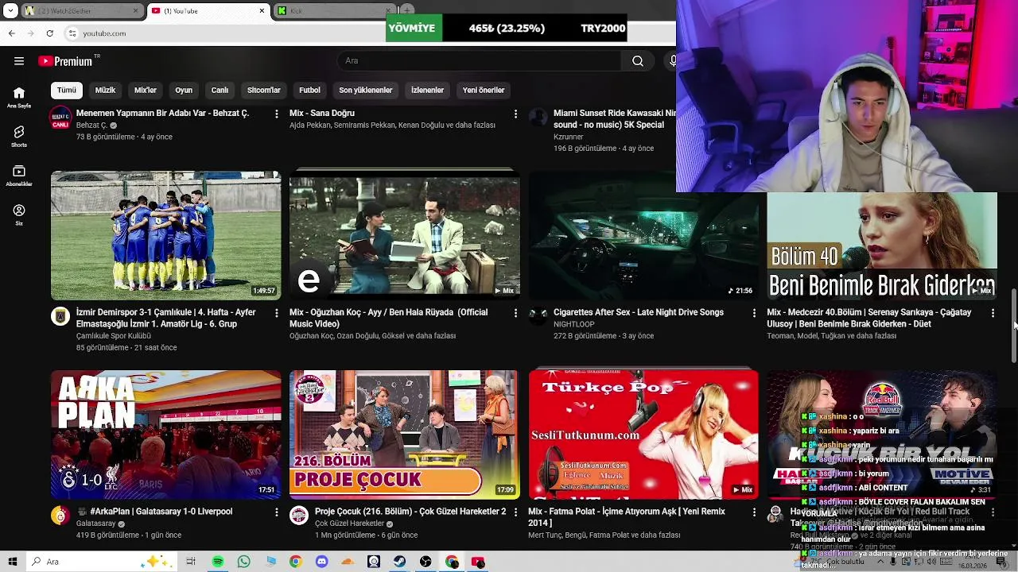1018x572 pixels.
Task: Select the İzlenenler filter chip
Action: click(427, 91)
